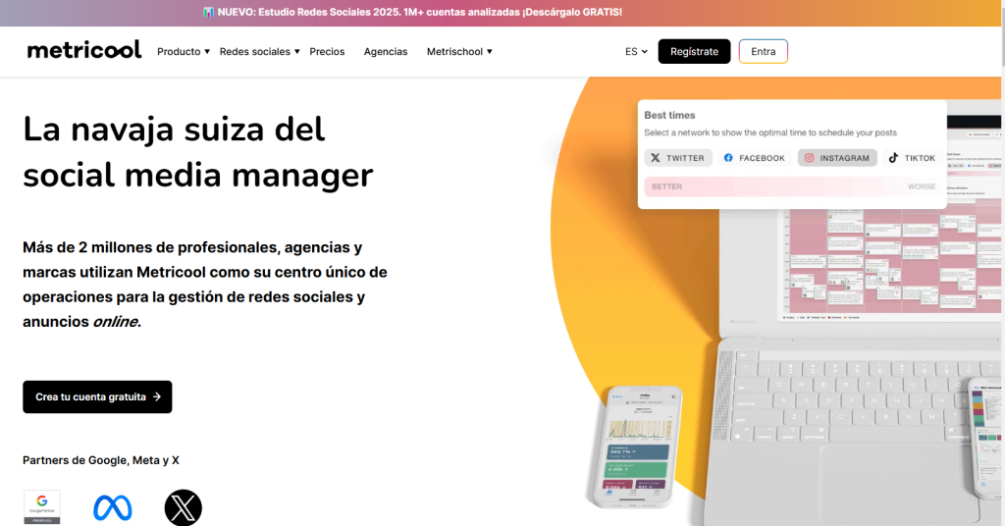This screenshot has width=1005, height=526.
Task: Click the Meta logo icon
Action: coord(113,507)
